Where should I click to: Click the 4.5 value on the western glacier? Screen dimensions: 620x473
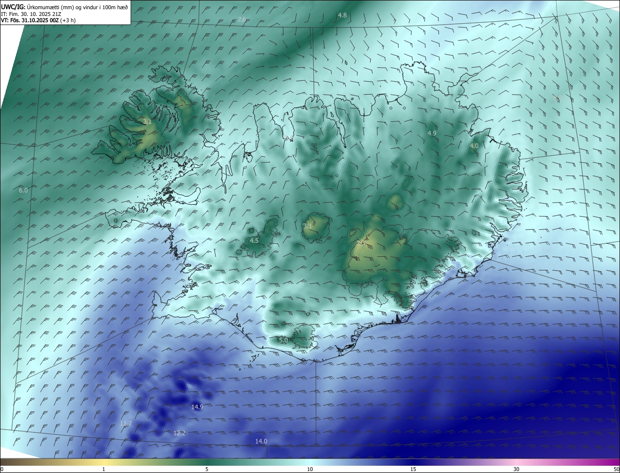click(x=254, y=240)
